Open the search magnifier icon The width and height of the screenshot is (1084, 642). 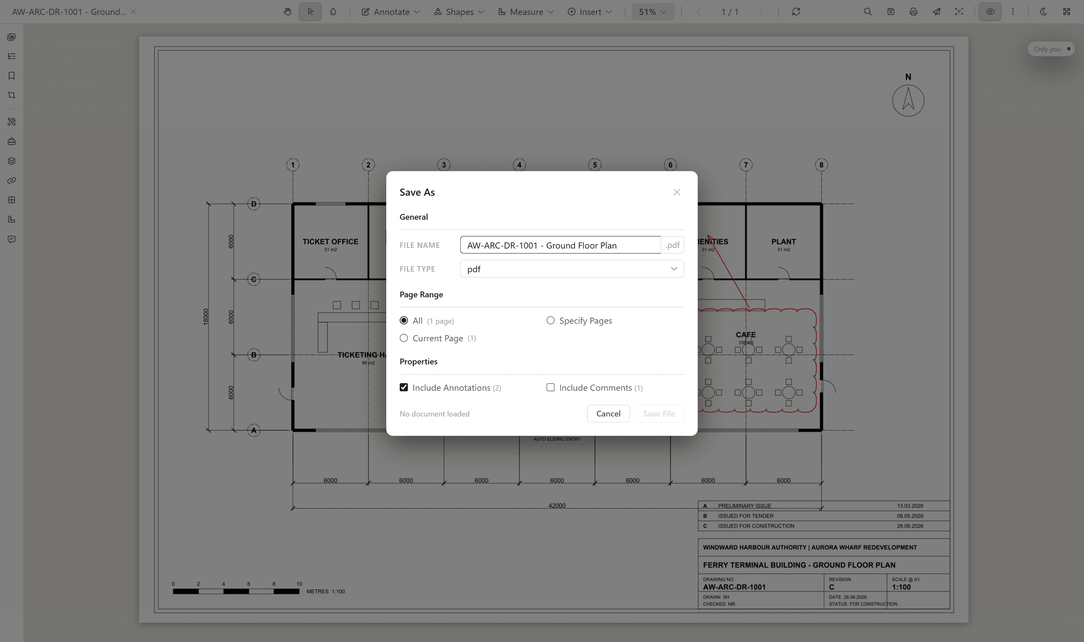click(x=868, y=12)
